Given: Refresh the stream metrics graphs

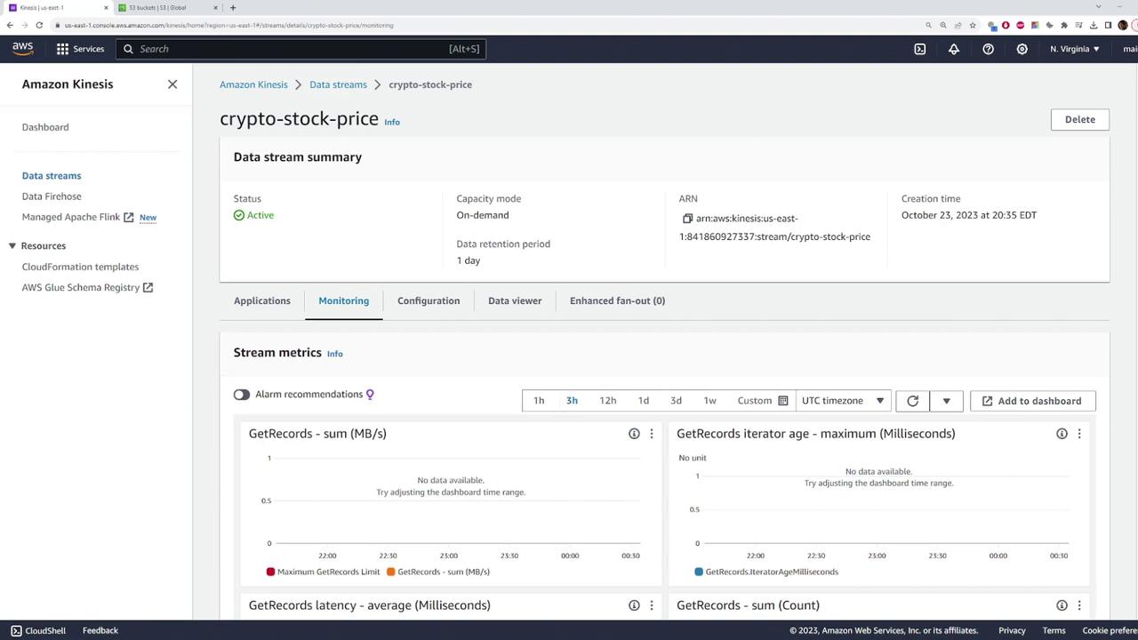Looking at the screenshot, I should coord(912,401).
